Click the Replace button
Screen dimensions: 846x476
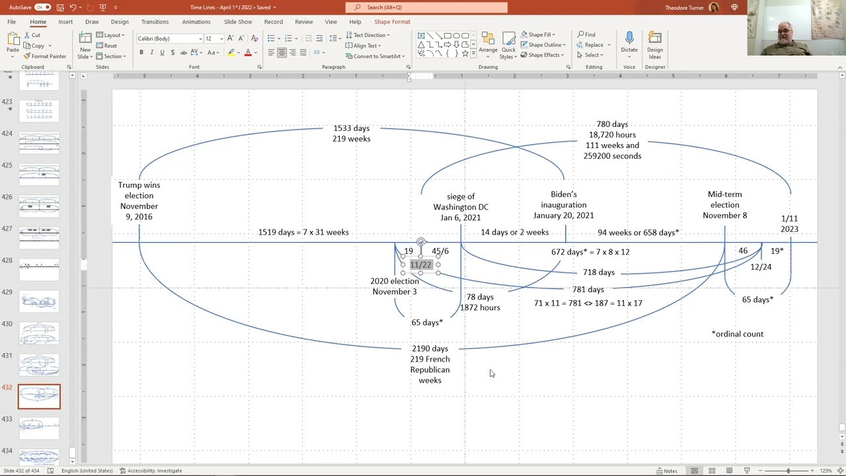pos(590,45)
